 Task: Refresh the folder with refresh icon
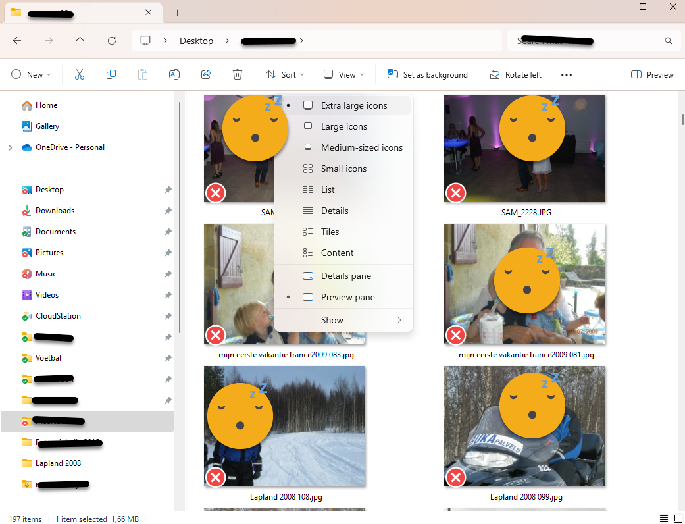tap(112, 41)
